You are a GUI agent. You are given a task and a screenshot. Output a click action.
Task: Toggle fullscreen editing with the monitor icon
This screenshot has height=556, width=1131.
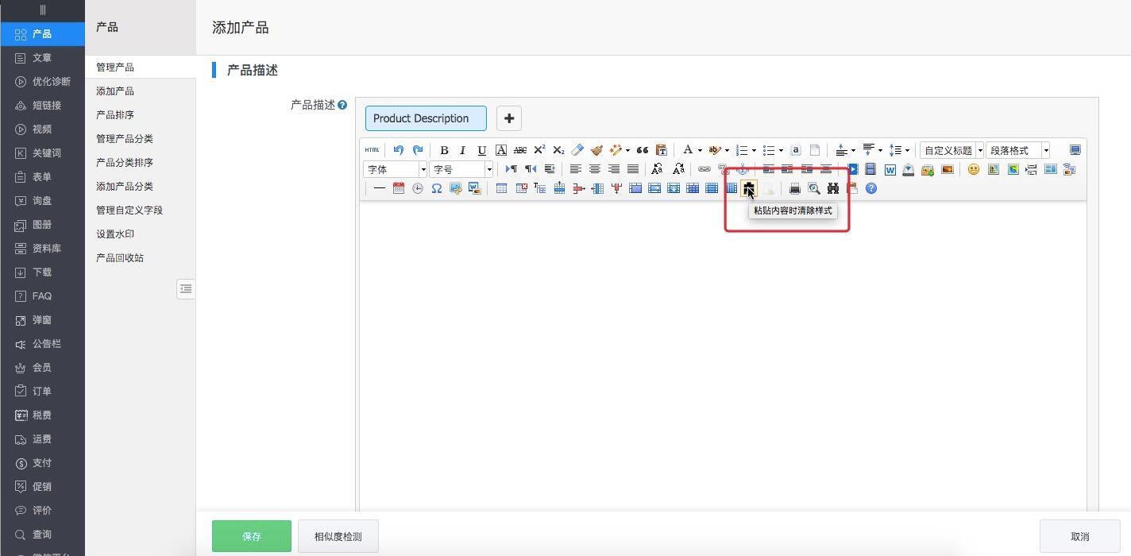(1075, 149)
